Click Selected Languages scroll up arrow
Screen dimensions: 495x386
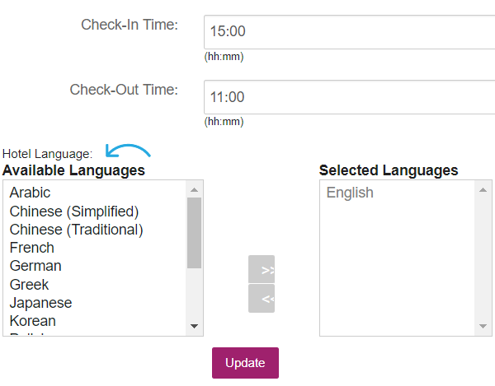(483, 190)
